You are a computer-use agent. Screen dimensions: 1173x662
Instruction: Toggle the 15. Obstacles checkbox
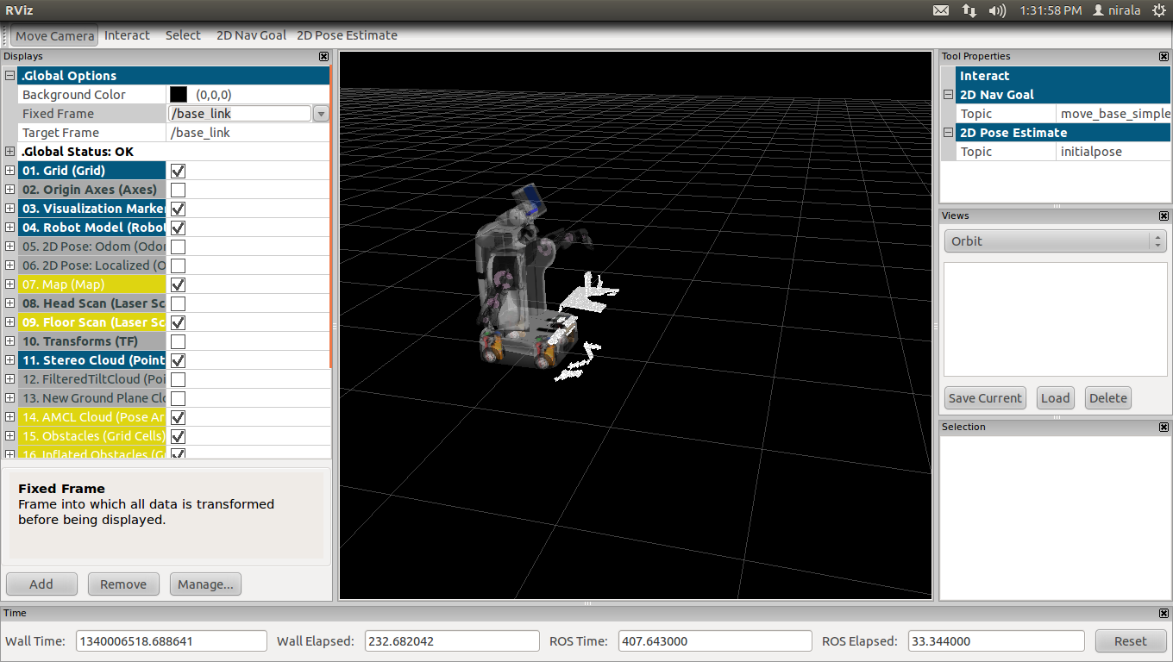(178, 436)
